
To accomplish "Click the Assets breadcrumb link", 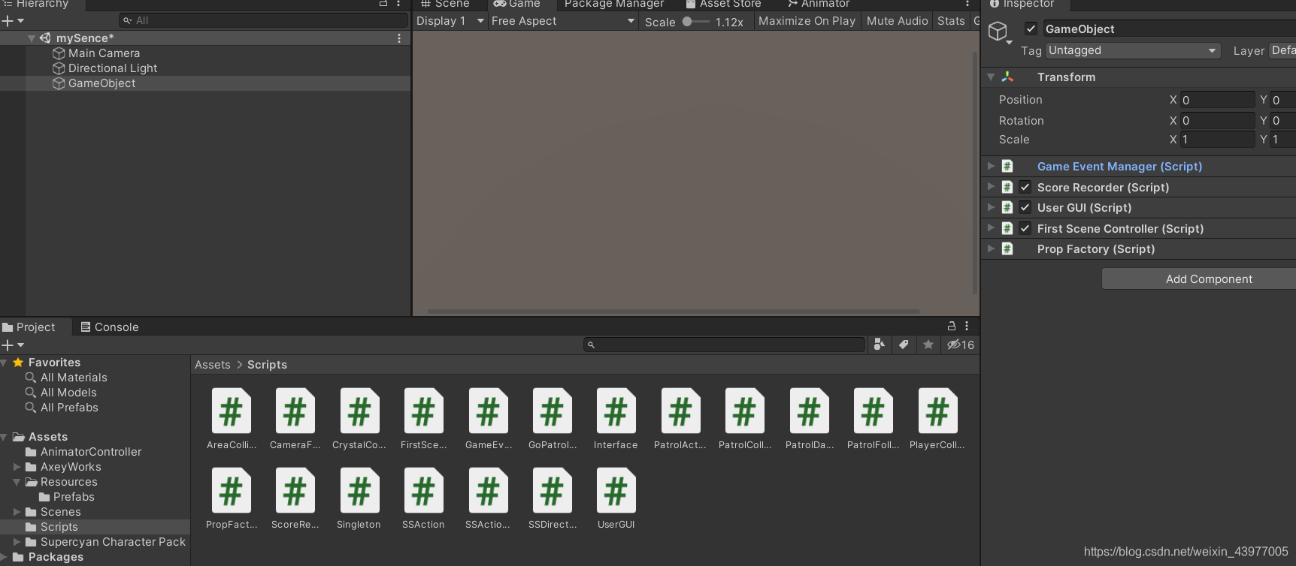I will pos(213,365).
